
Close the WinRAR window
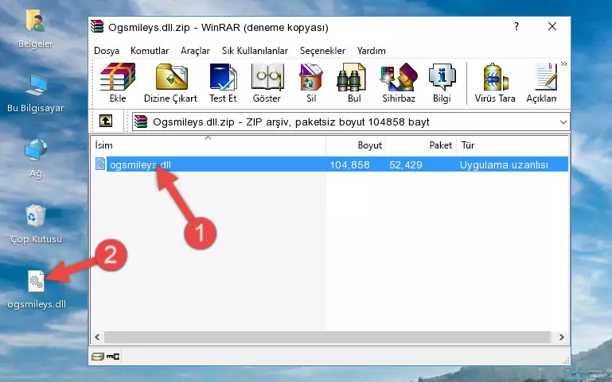tap(552, 26)
